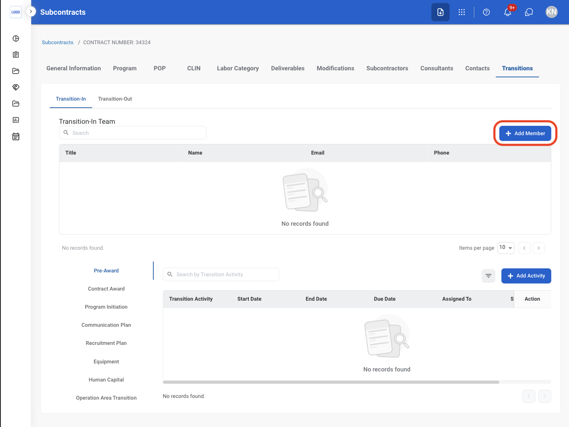Click the activity table horizontal scrollbar
This screenshot has height=427, width=569.
coord(331,382)
